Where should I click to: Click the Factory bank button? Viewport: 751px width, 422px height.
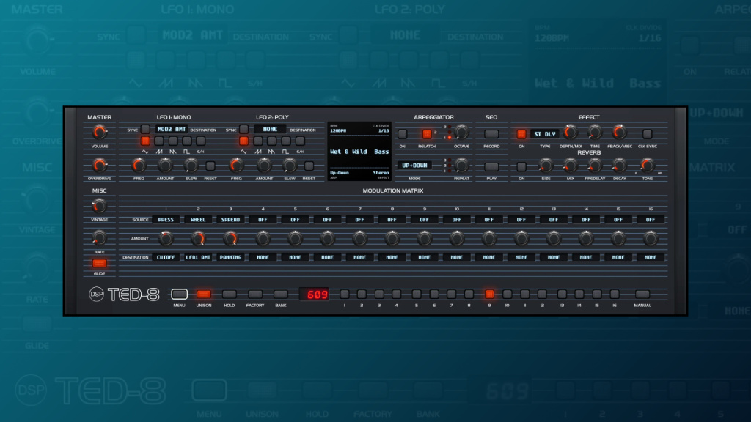coord(255,294)
